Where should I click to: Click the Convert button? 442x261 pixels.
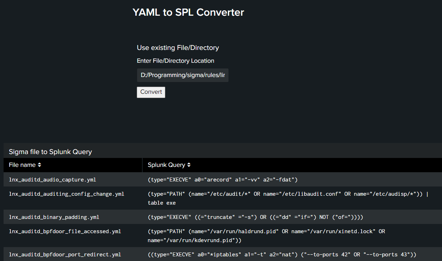click(151, 92)
